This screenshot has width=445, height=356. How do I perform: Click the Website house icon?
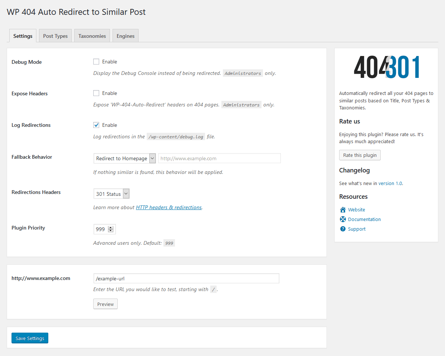point(343,210)
